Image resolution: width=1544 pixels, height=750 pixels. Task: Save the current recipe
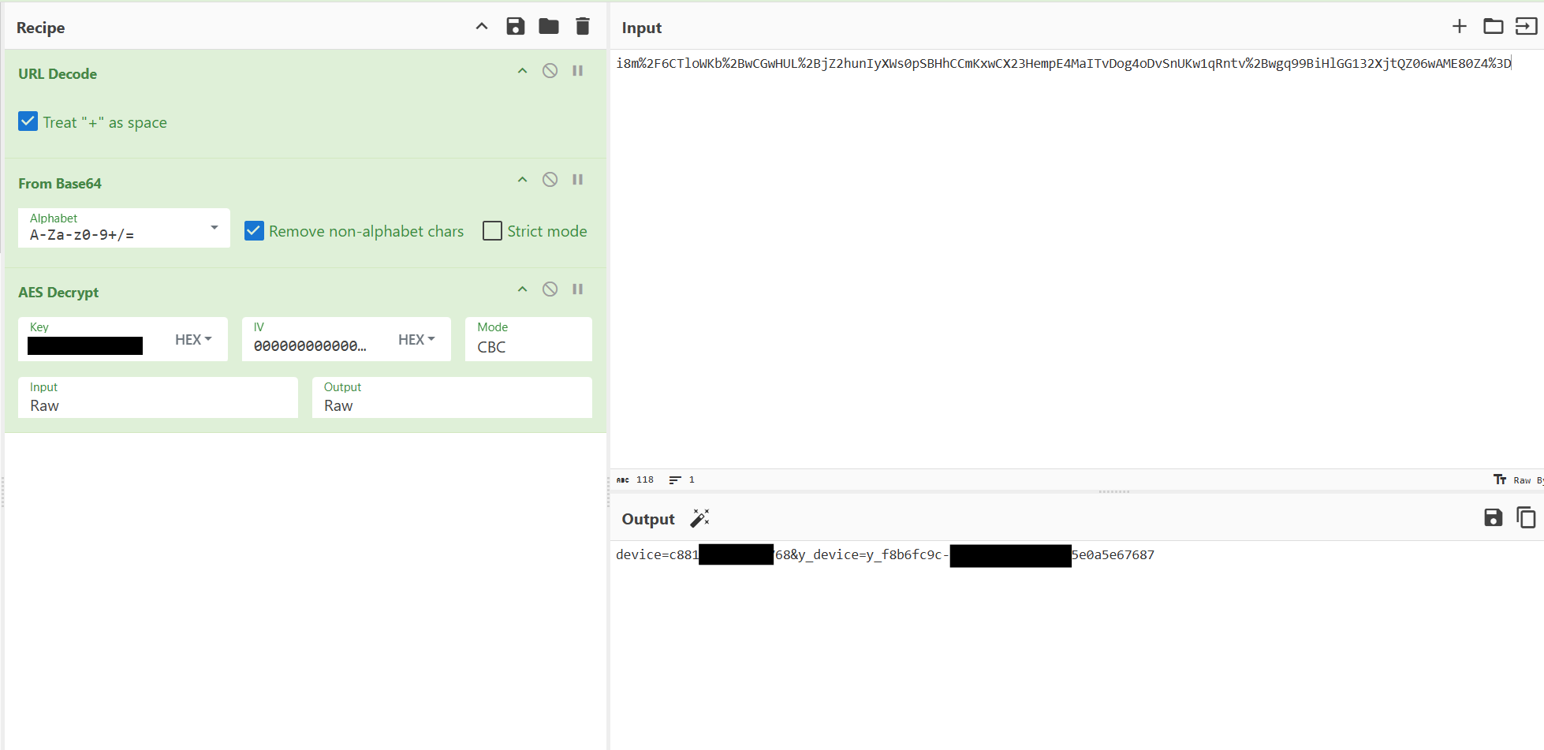pyautogui.click(x=515, y=26)
